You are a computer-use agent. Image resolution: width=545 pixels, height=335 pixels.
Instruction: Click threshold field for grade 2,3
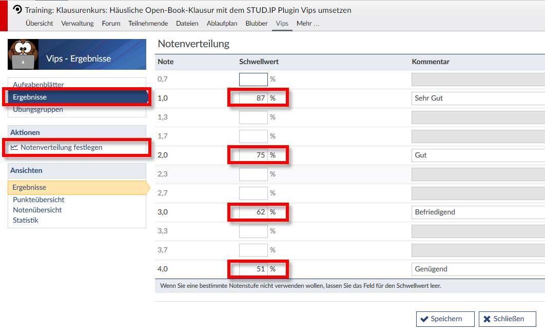point(254,174)
